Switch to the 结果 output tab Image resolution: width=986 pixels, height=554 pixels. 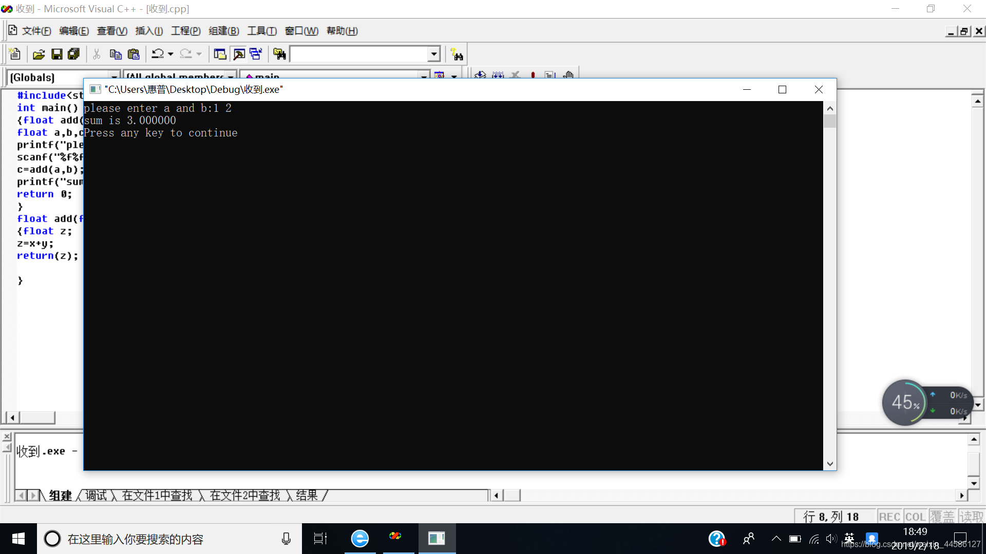[x=307, y=496]
